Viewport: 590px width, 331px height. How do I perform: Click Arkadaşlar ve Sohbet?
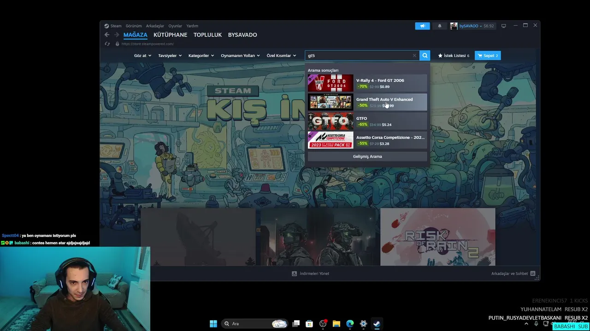tap(509, 274)
